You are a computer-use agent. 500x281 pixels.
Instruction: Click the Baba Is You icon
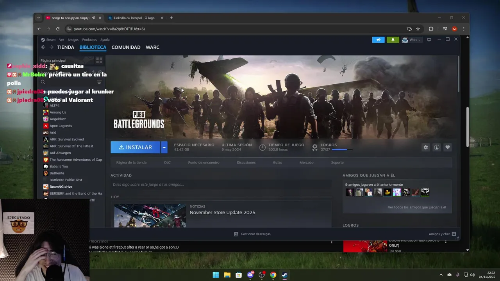pyautogui.click(x=46, y=167)
